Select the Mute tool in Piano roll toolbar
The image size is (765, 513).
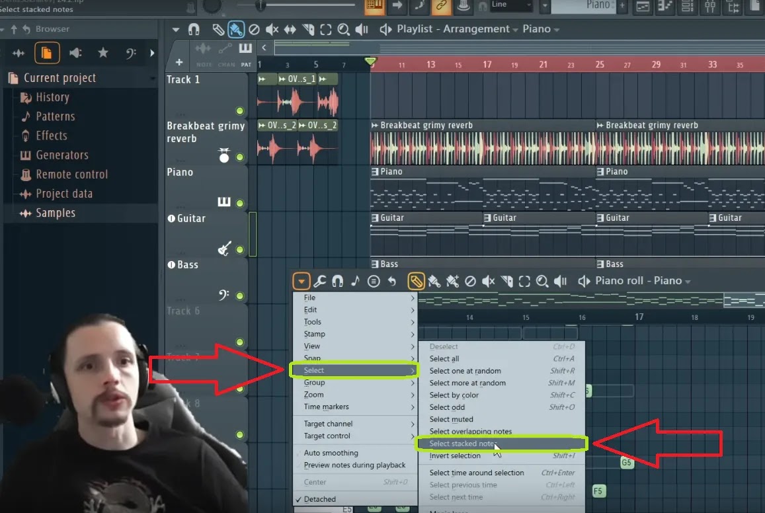click(x=489, y=281)
